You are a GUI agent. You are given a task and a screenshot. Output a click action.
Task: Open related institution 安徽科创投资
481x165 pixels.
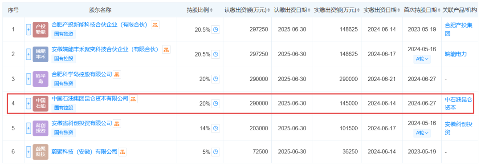[x=459, y=128]
